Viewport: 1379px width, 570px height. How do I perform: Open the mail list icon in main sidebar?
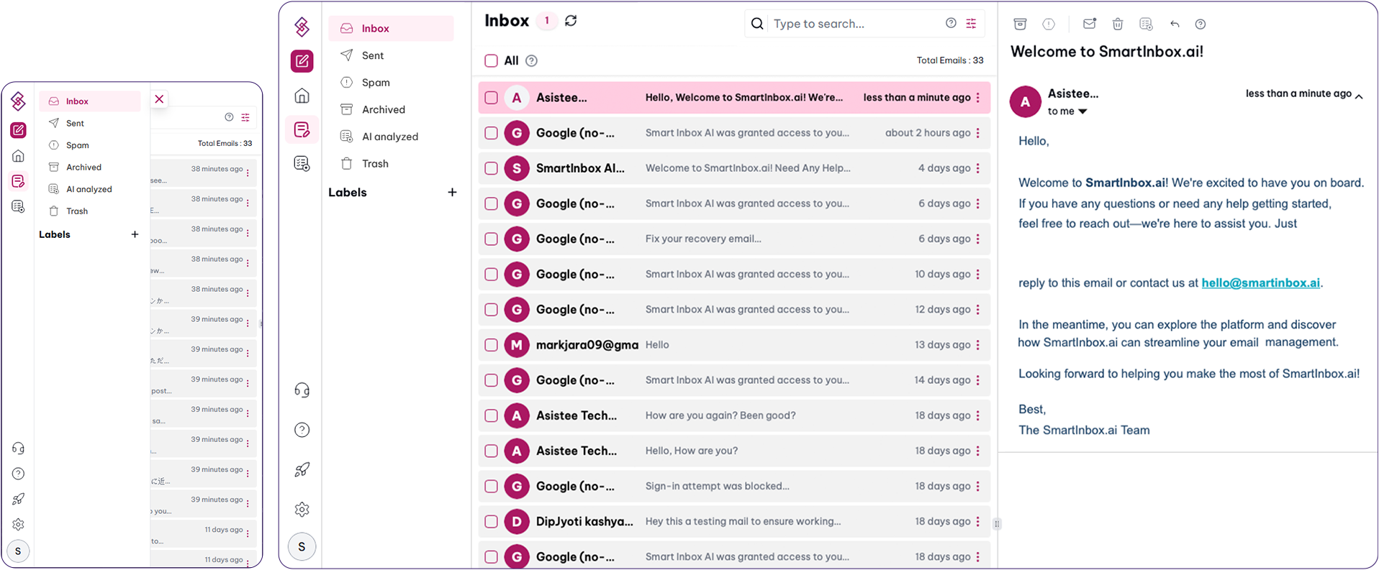(x=302, y=129)
